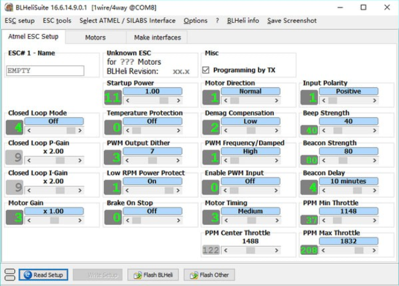
Task: Click the Motor Gain value indicator 3
Action: [x=15, y=218]
